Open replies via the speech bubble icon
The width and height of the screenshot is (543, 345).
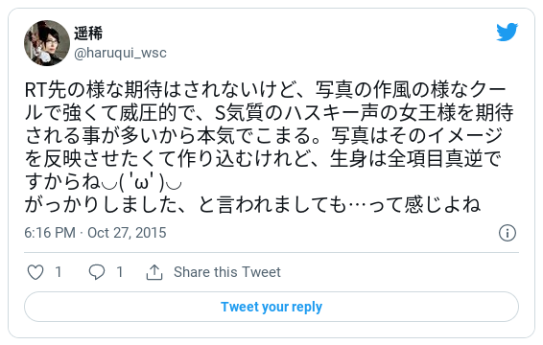click(97, 272)
